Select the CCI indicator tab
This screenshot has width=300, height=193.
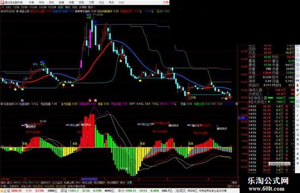click(x=37, y=183)
